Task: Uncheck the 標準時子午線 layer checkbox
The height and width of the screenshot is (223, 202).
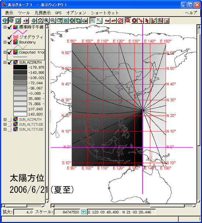Action: (10, 27)
